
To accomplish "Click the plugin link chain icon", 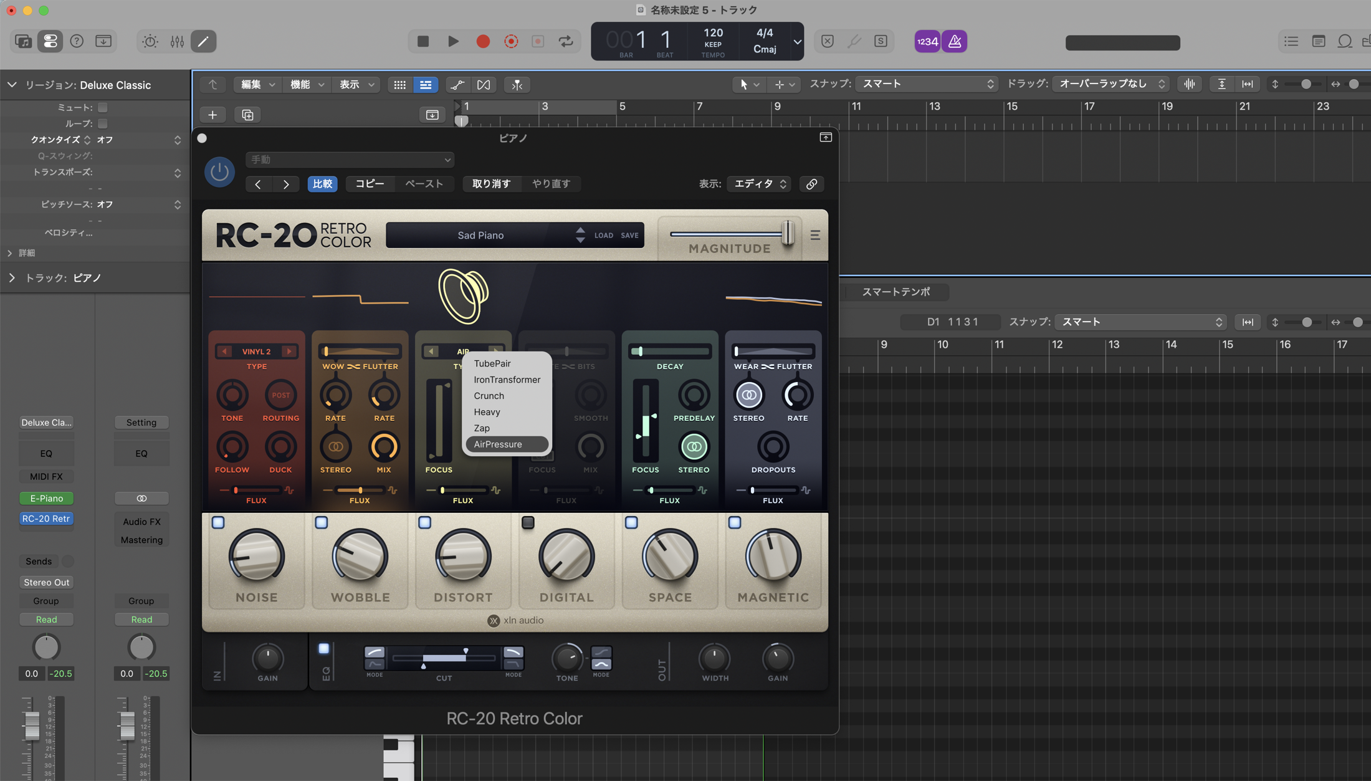I will coord(811,184).
